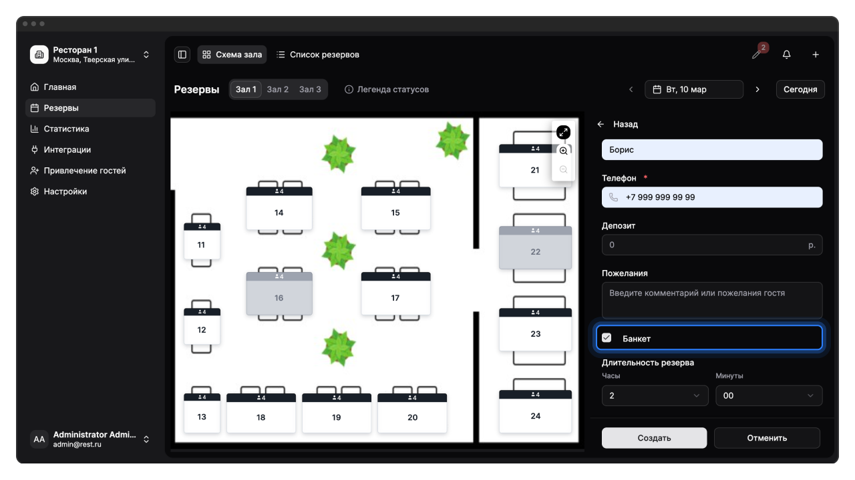The height and width of the screenshot is (480, 855).
Task: Go to next date arrow
Action: tap(757, 89)
